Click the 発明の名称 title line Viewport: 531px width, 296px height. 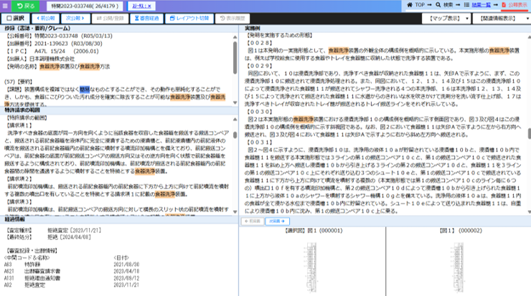click(x=57, y=67)
